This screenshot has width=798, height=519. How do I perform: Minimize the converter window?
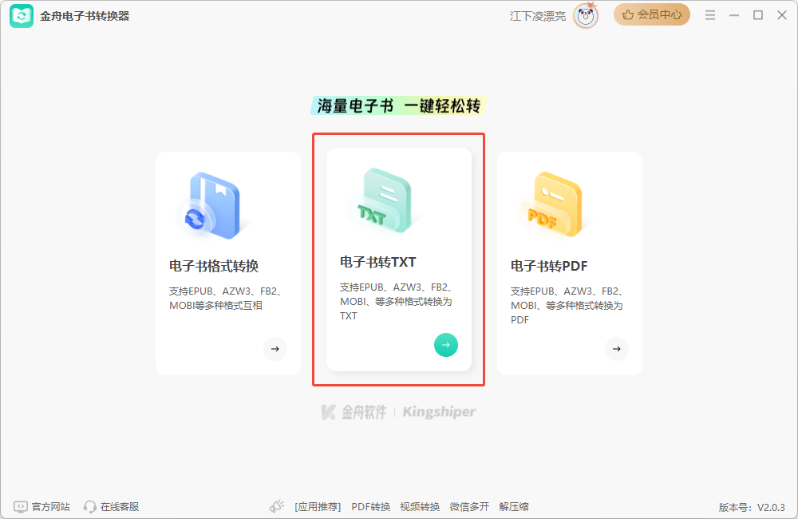point(734,15)
